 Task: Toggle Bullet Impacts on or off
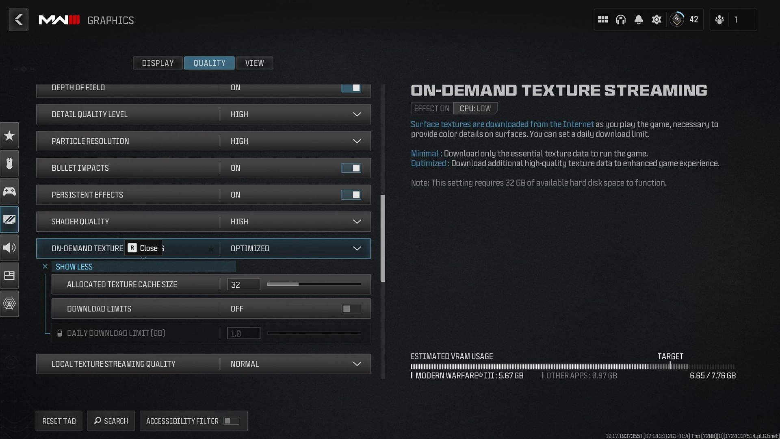351,168
